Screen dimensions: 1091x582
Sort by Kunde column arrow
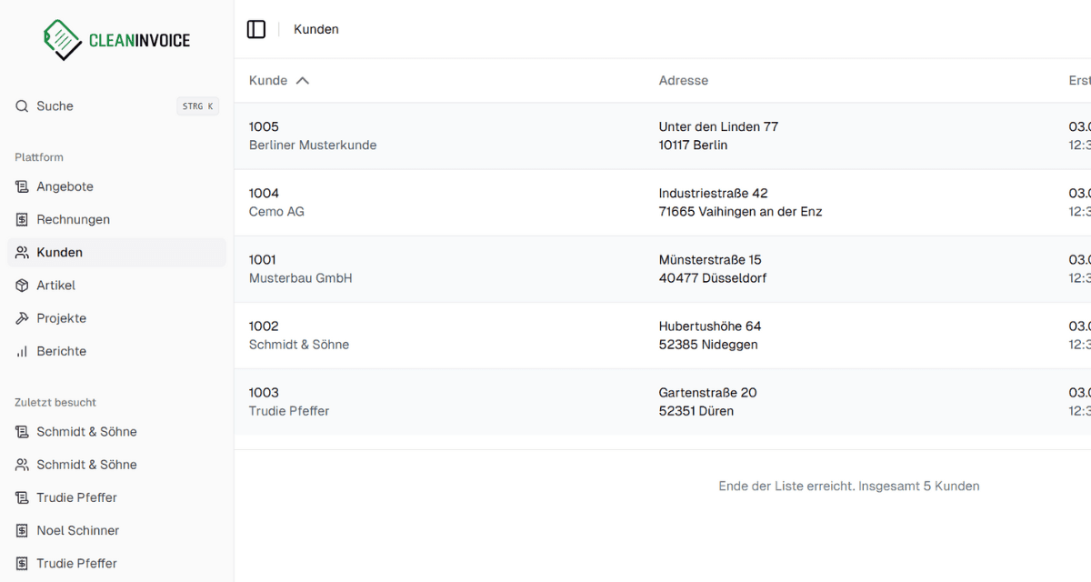303,80
